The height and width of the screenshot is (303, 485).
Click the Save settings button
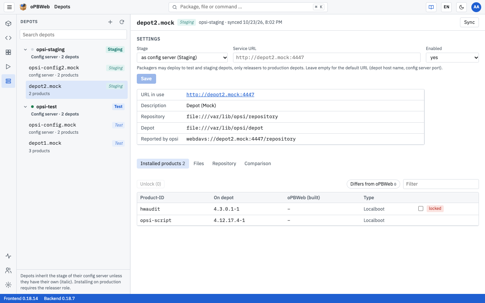click(146, 79)
